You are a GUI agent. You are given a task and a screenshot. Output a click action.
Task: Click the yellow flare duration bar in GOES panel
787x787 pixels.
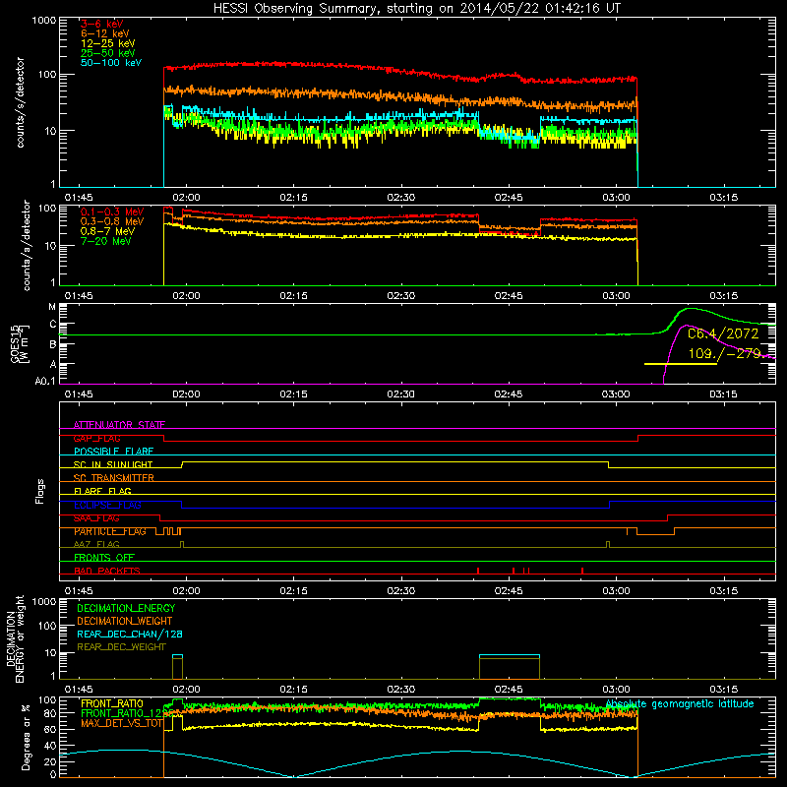tap(680, 363)
